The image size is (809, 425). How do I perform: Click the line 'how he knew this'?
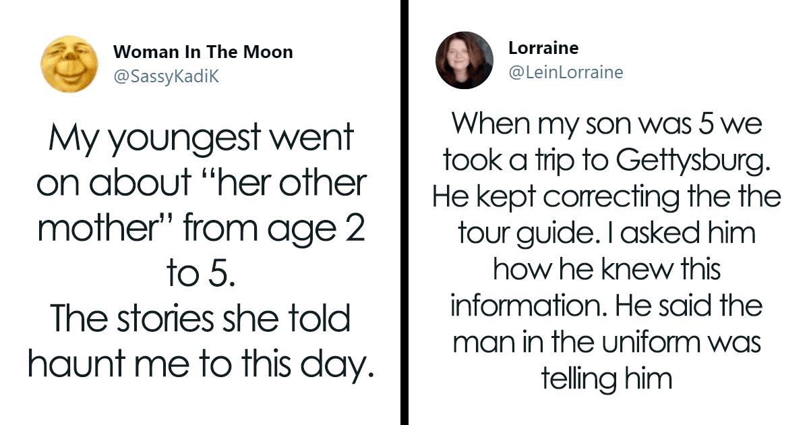pyautogui.click(x=606, y=269)
